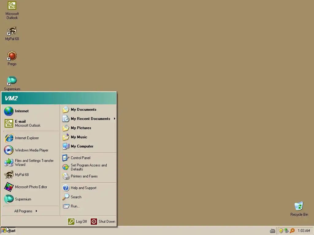Screen dimensions: 314x235
Task: Expand My Recent Documents submenu
Action: (x=89, y=119)
